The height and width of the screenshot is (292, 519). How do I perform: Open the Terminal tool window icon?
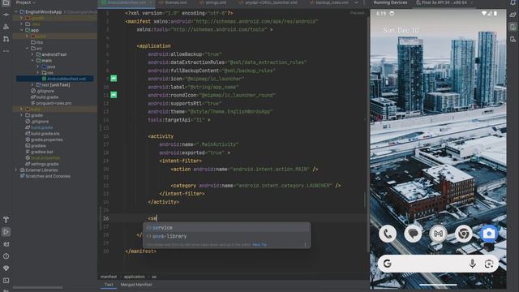pos(6,281)
